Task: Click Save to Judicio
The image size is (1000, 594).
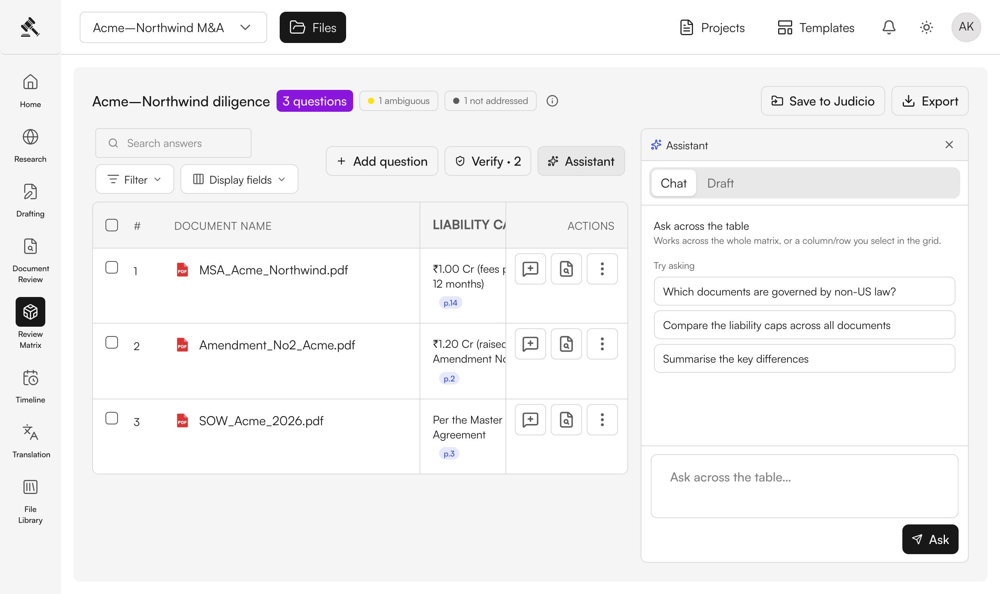Action: 822,101
